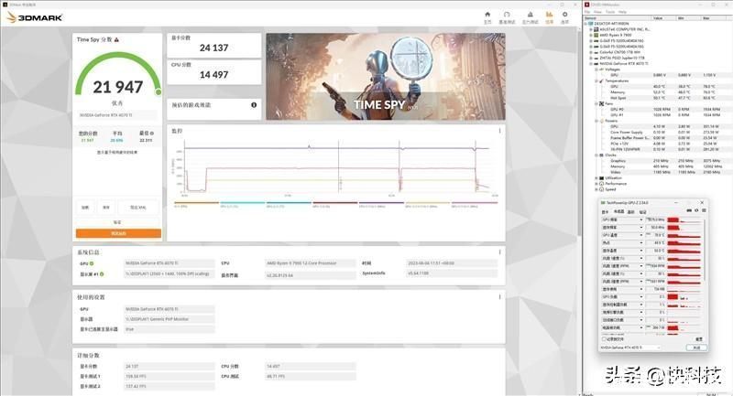Open the settings used panel three-dot menu
Image resolution: width=733 pixels, height=396 pixels.
pos(499,297)
